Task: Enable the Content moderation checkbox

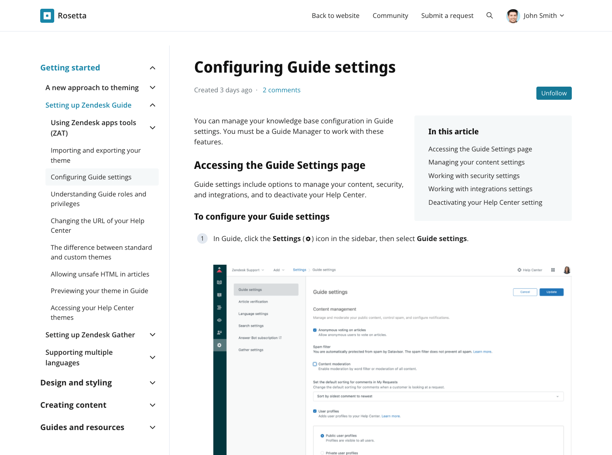Action: pyautogui.click(x=315, y=364)
